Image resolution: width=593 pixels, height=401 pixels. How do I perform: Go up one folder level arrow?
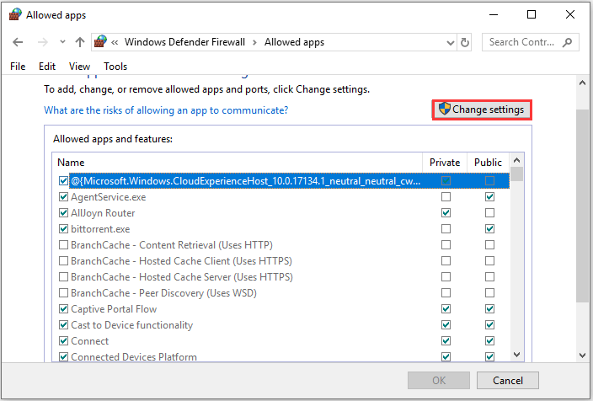[x=80, y=42]
